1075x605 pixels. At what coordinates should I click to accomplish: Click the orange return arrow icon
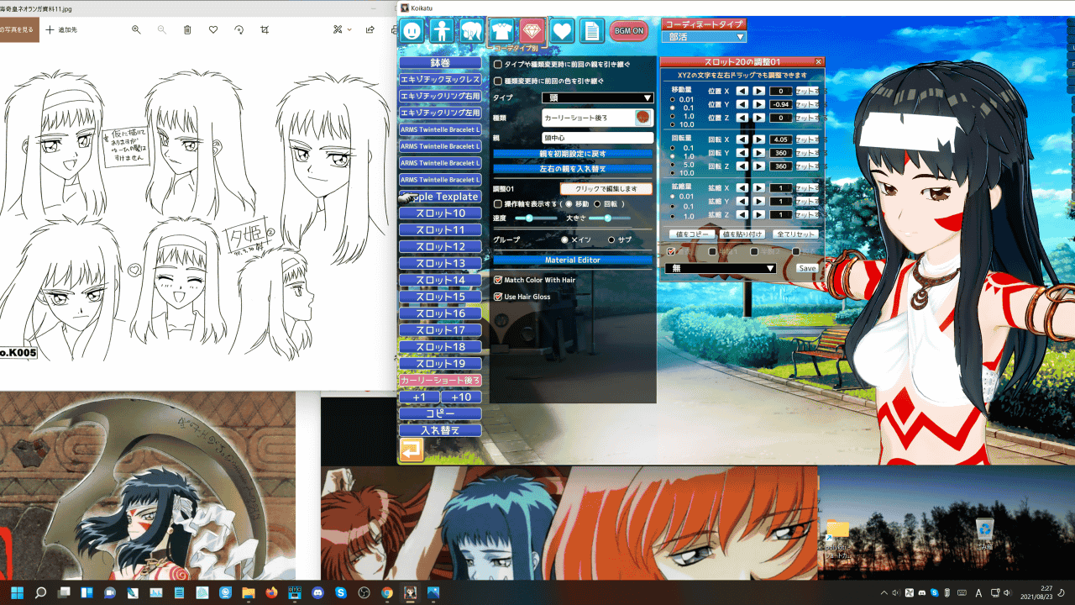[x=411, y=450]
